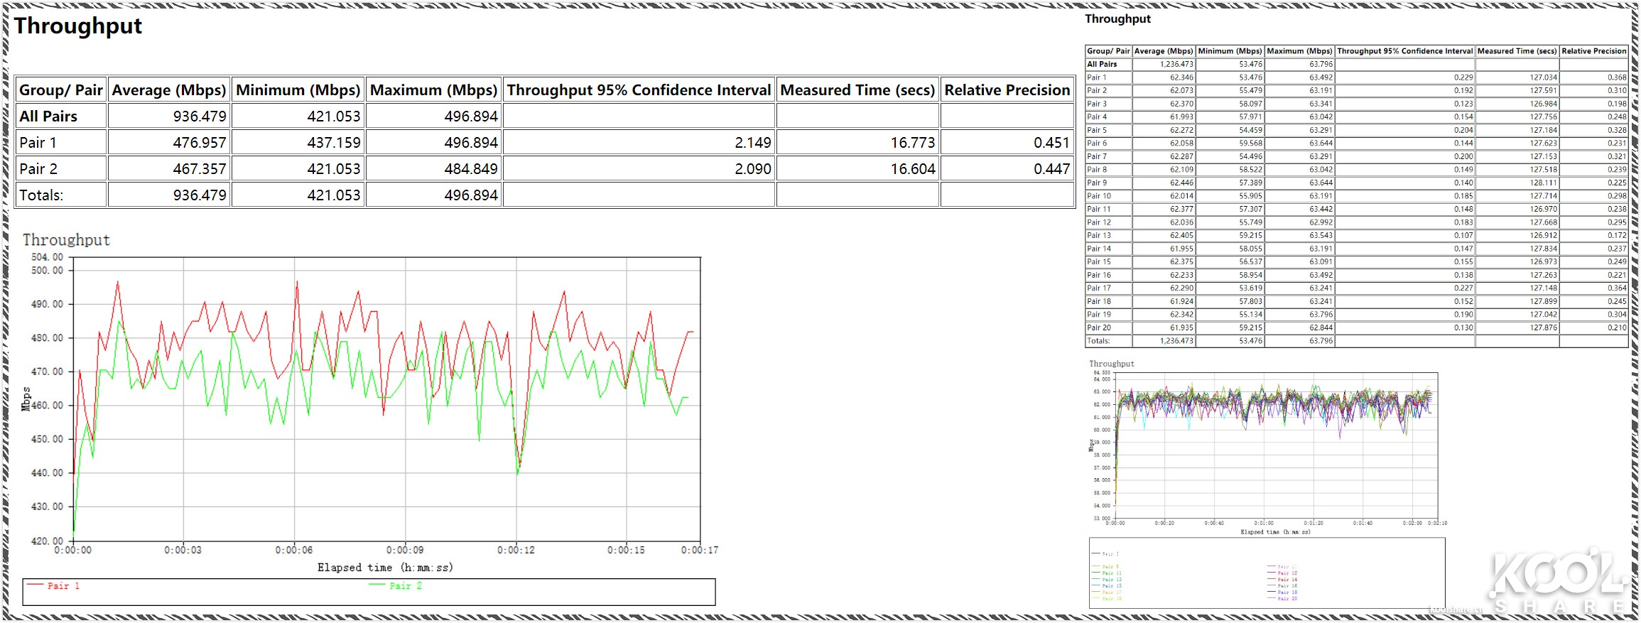The image size is (1641, 623).
Task: Click the Pair 1 confidence interval 0.229
Action: coord(1463,78)
